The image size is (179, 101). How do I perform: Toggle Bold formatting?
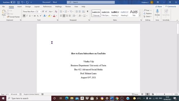24,16
